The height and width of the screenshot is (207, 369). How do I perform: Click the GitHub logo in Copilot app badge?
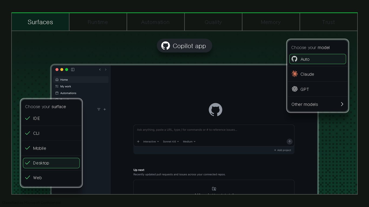tap(166, 46)
